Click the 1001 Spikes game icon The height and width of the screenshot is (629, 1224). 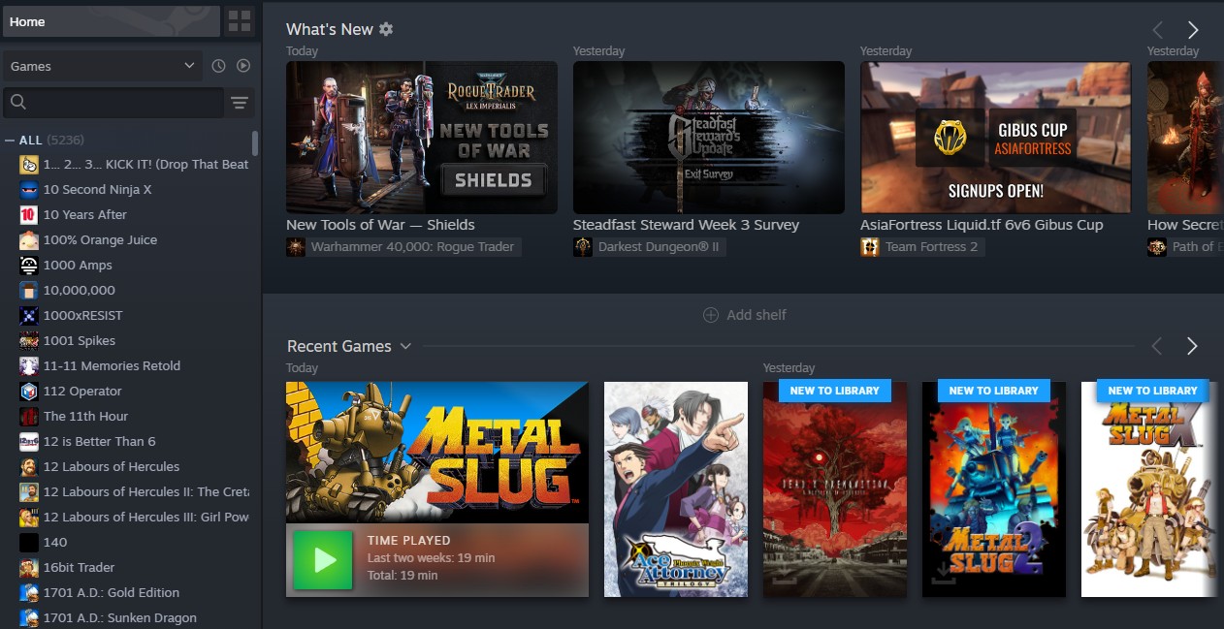(29, 341)
